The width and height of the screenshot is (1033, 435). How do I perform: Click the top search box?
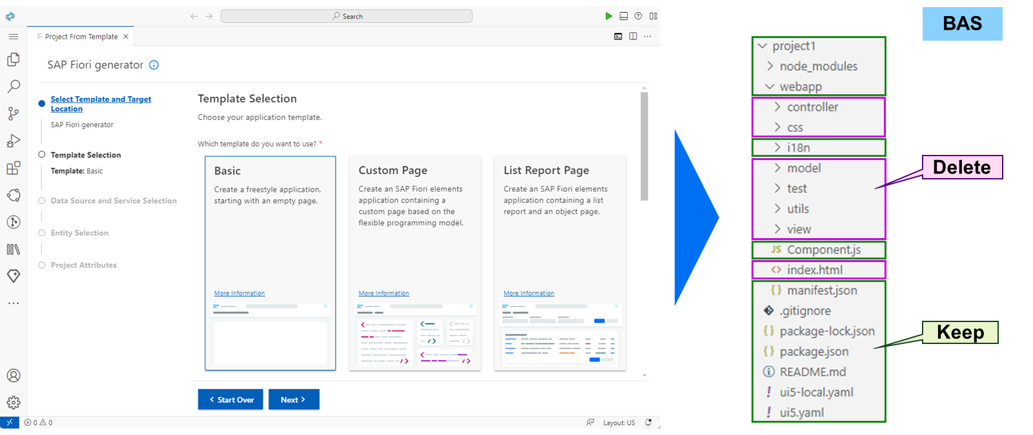[347, 16]
